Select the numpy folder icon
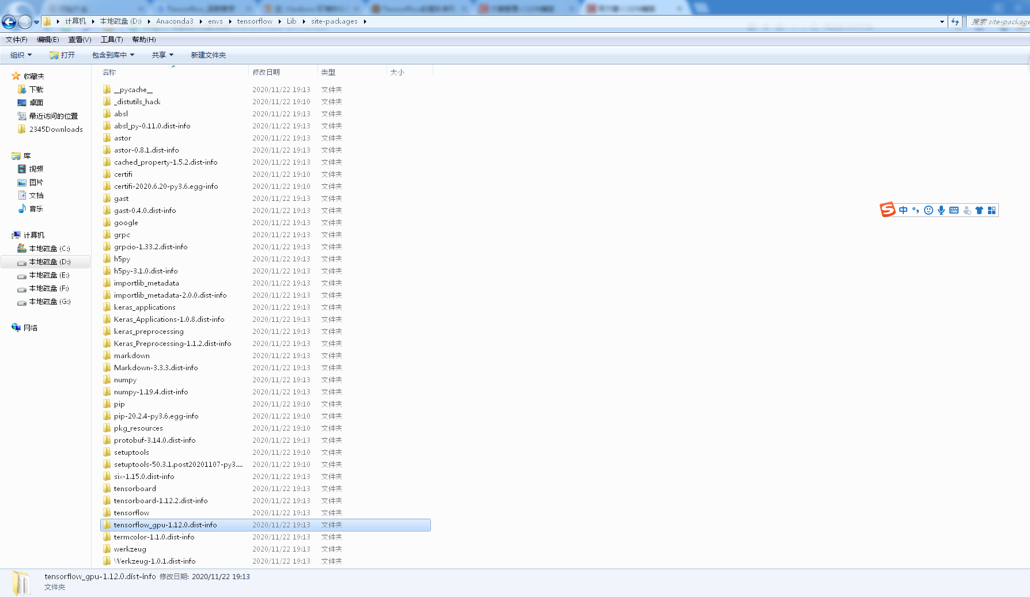Viewport: 1030px width, 597px height. 107,380
